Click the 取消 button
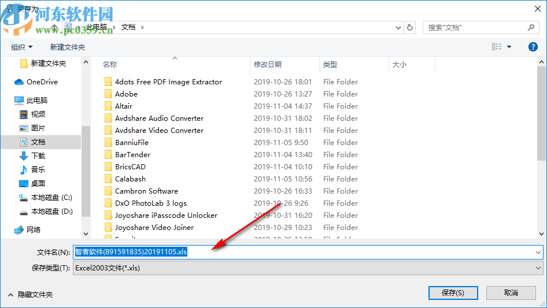This screenshot has width=547, height=308. pos(511,293)
